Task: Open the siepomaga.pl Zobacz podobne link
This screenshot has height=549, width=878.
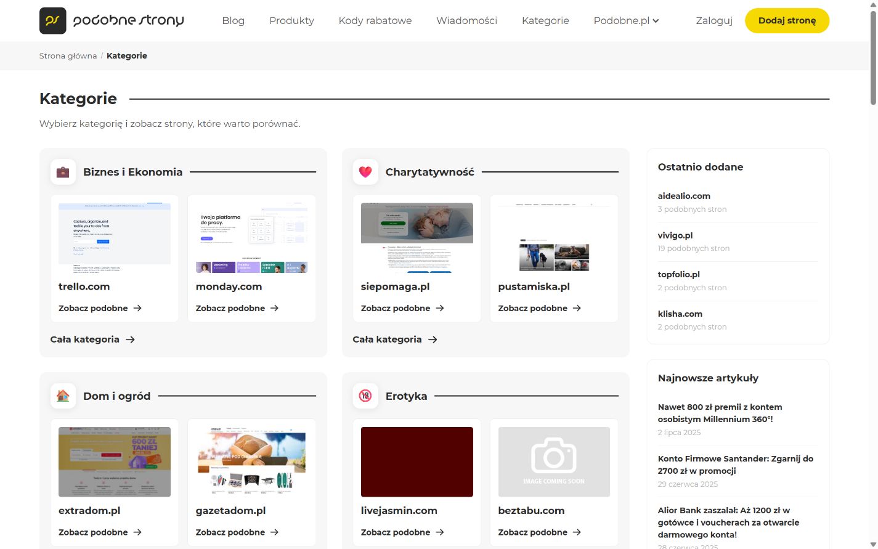Action: [402, 308]
